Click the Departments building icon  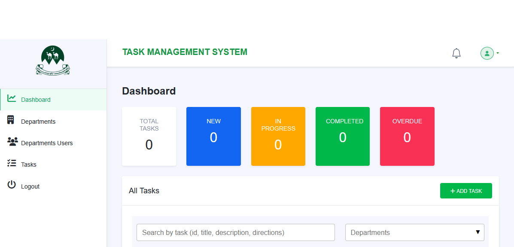11,120
